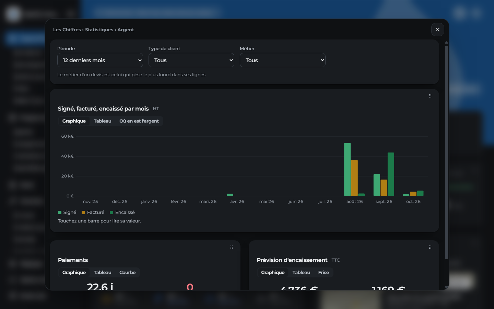The height and width of the screenshot is (309, 494).
Task: Click the Encaissé bar for oct. 26
Action: pos(420,193)
